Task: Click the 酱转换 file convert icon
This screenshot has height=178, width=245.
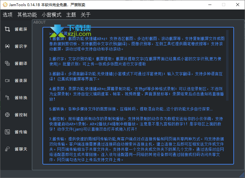Action: point(7,98)
